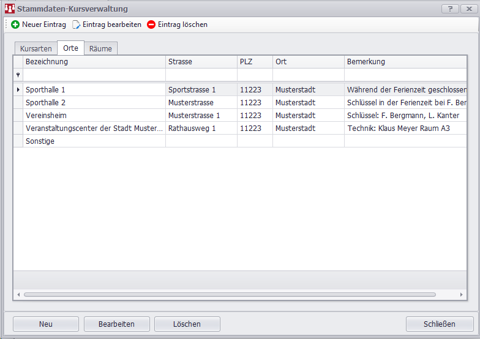This screenshot has width=480, height=339.
Task: Click the Löschen button at the bottom
Action: pyautogui.click(x=187, y=324)
